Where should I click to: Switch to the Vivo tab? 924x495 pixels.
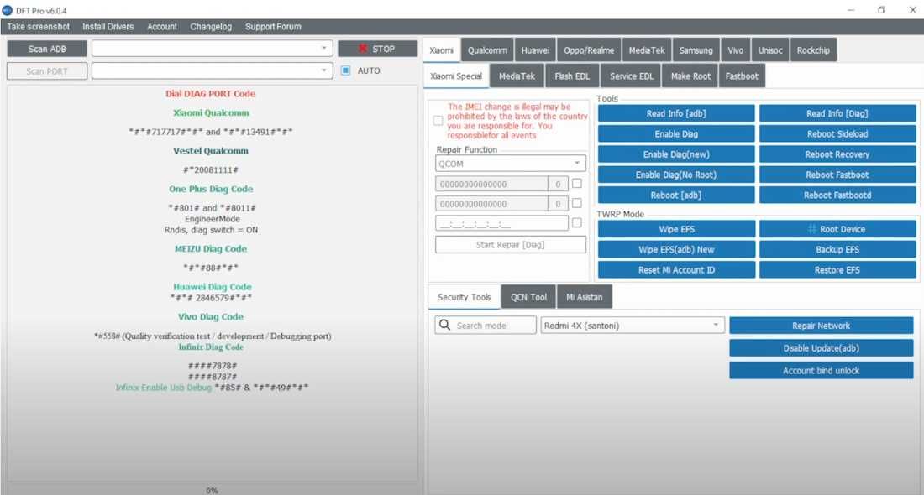point(736,50)
